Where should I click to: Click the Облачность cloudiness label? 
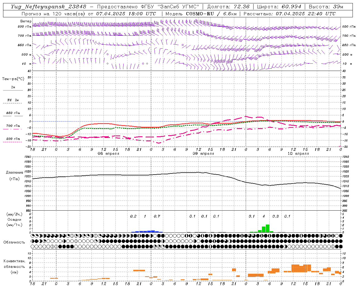14,242
